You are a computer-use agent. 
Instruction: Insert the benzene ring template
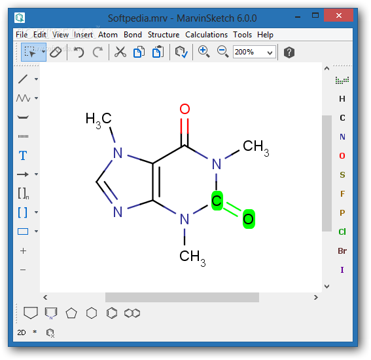tap(112, 313)
